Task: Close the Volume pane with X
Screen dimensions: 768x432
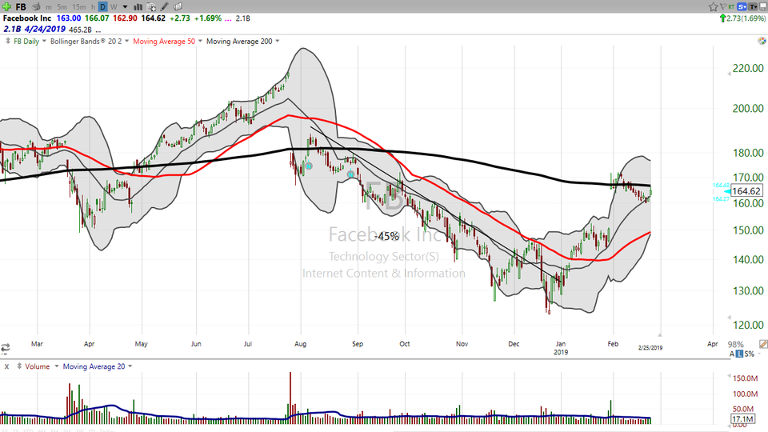Action: pyautogui.click(x=6, y=366)
